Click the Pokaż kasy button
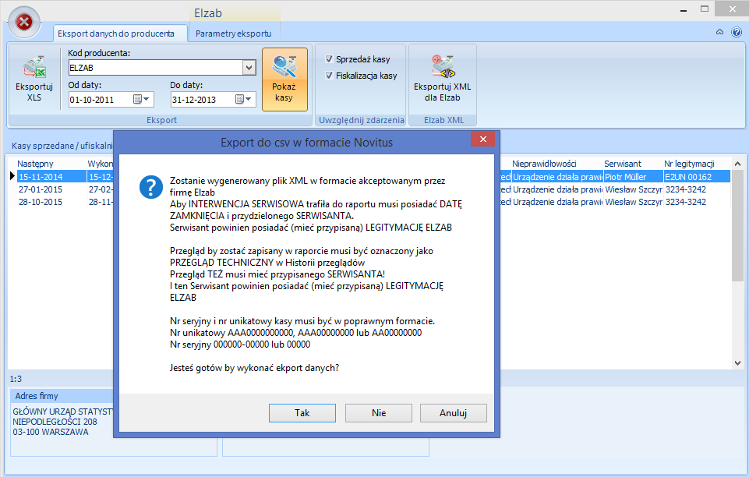 tap(284, 79)
